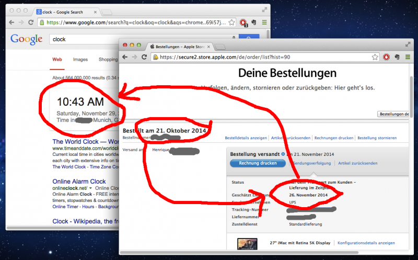The width and height of the screenshot is (418, 260).
Task: Go forward in the Apple Store window
Action: tap(134, 57)
